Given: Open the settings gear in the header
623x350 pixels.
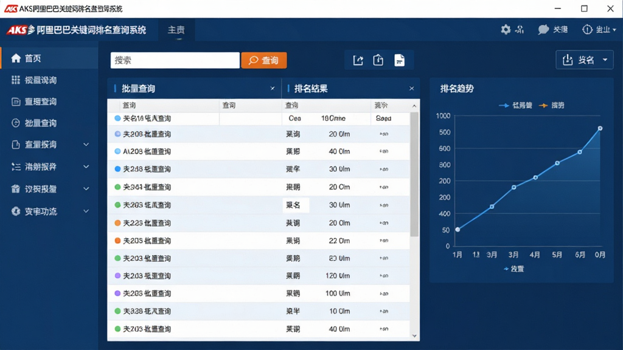Looking at the screenshot, I should 506,29.
